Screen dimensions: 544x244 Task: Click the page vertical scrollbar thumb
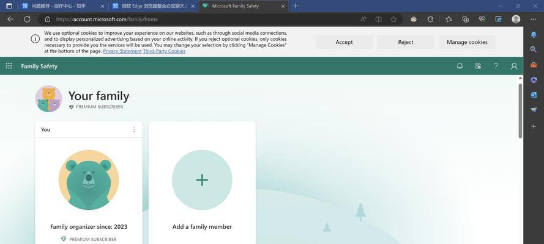click(x=520, y=110)
